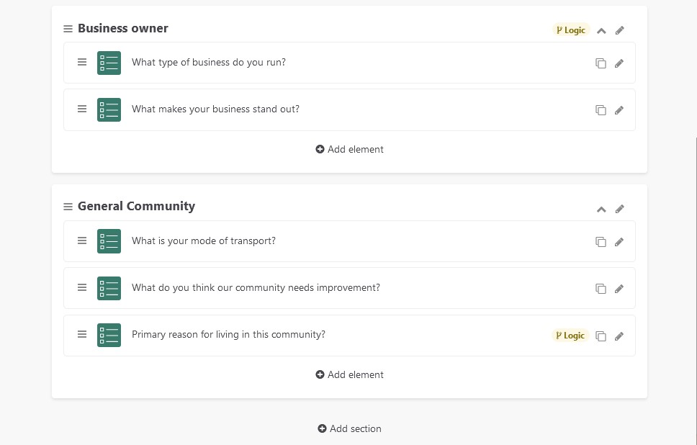The image size is (697, 445).
Task: Open Logic badge on Business owner section
Action: tap(571, 30)
